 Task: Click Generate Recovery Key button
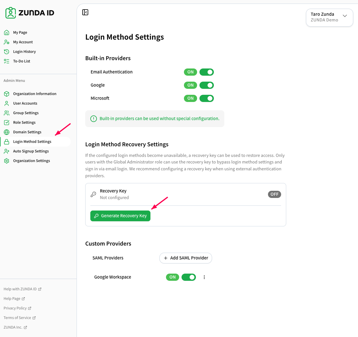[120, 216]
